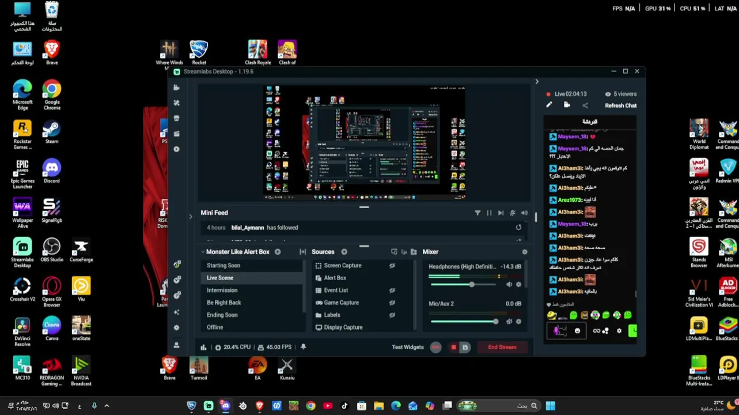739x415 pixels.
Task: Click the filter icon in Mini Feed
Action: tap(477, 213)
